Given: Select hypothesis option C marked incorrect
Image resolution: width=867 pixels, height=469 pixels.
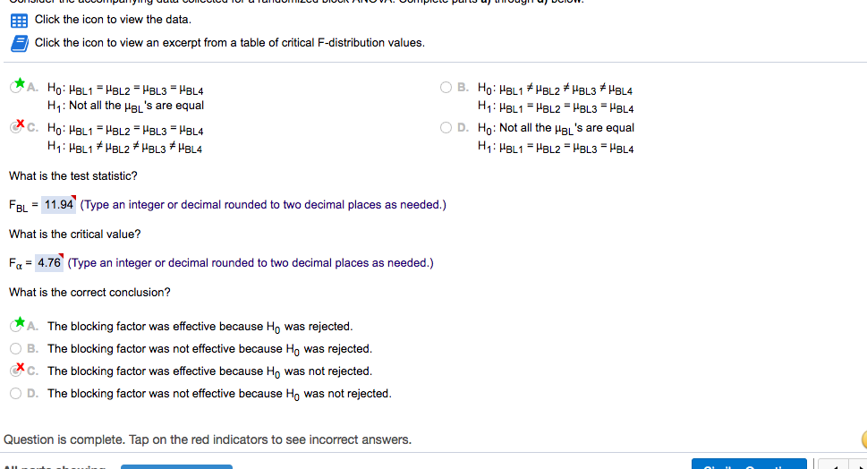Looking at the screenshot, I should pyautogui.click(x=17, y=128).
